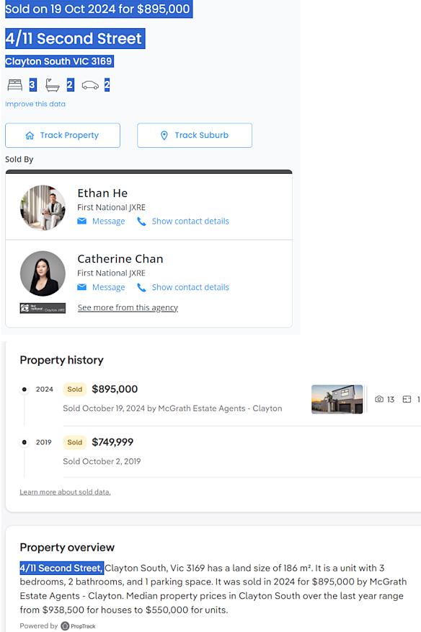The width and height of the screenshot is (421, 632).
Task: Click the property photo thumbnail in Property history
Action: coord(337,399)
